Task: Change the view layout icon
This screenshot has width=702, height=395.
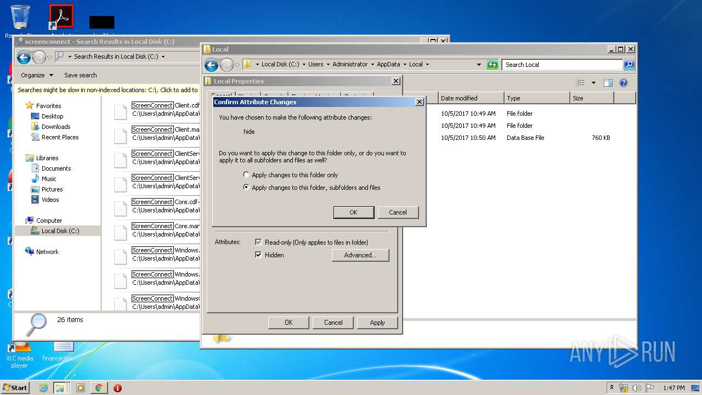Action: pos(580,83)
